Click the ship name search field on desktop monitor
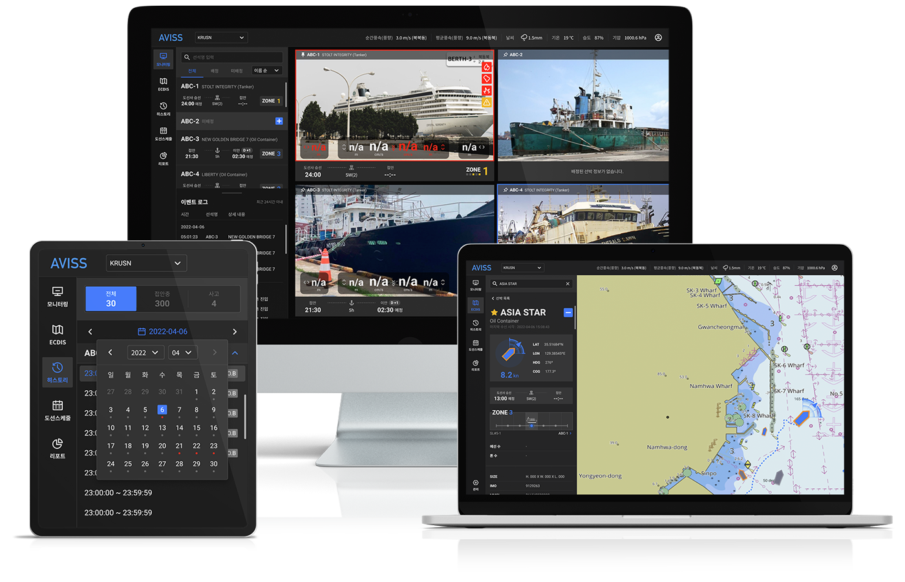This screenshot has height=582, width=905. (x=231, y=57)
